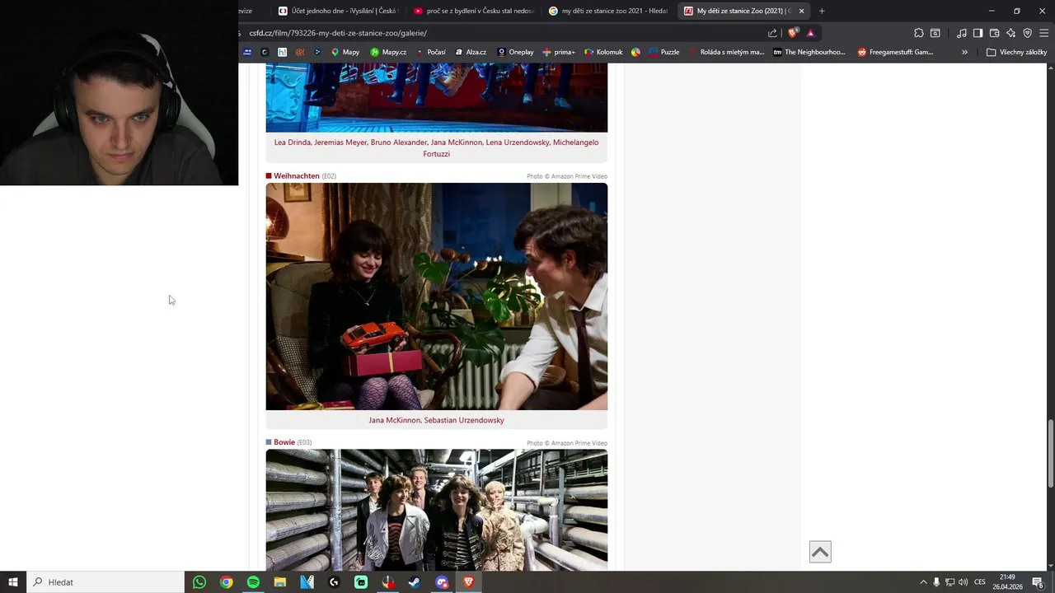1055x593 pixels.
Task: Open the Alza.cz bookmark
Action: [471, 52]
